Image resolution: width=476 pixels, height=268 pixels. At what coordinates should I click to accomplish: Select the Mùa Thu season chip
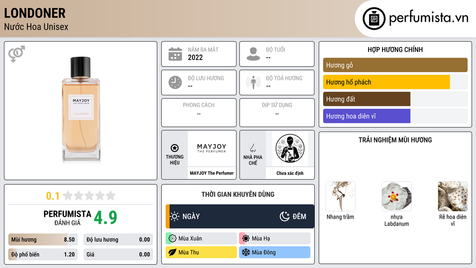[x=201, y=252]
